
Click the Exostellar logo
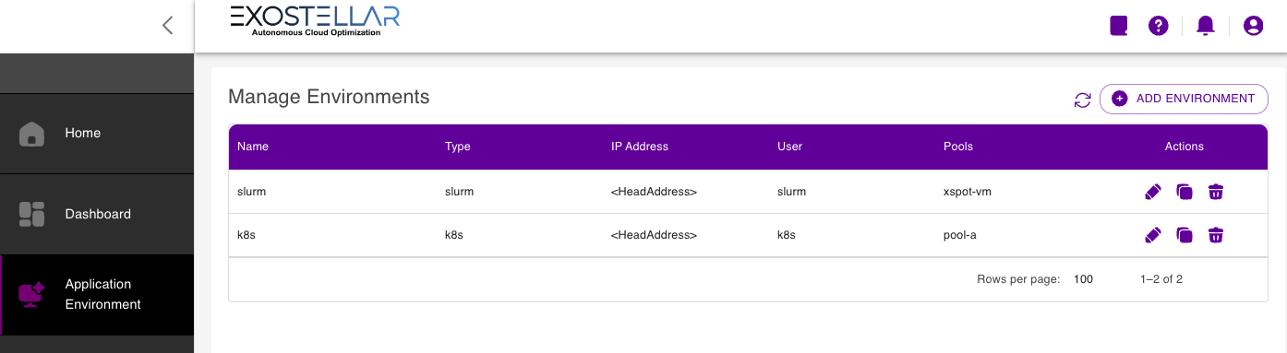(x=314, y=20)
